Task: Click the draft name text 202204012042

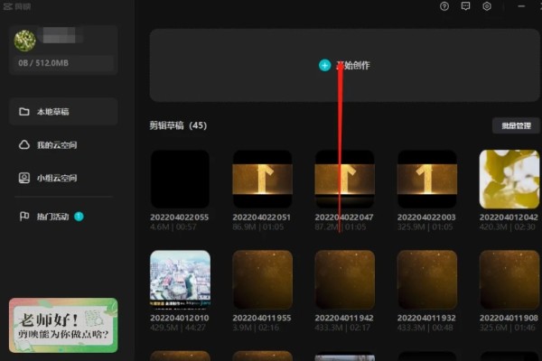Action: pyautogui.click(x=509, y=218)
